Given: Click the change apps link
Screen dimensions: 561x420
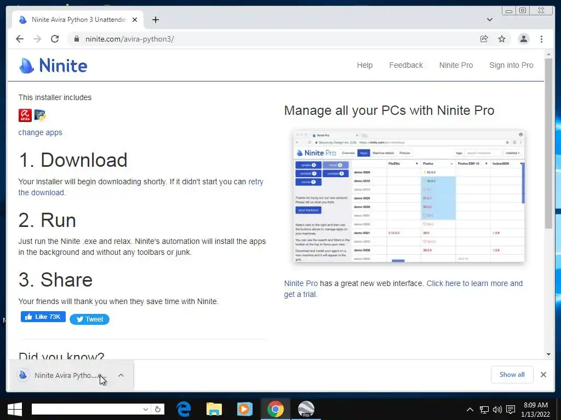Looking at the screenshot, I should pyautogui.click(x=40, y=132).
